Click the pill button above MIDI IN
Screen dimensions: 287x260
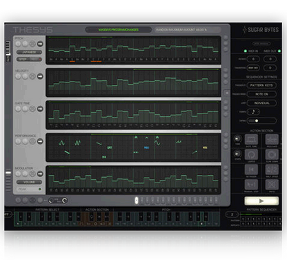261,44
